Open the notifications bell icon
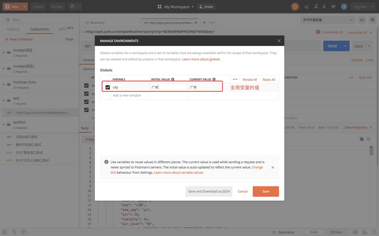The width and height of the screenshot is (379, 236). click(x=324, y=7)
